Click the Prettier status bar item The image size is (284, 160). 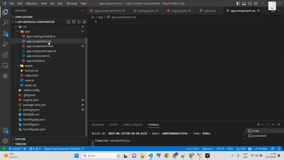[x=261, y=149]
